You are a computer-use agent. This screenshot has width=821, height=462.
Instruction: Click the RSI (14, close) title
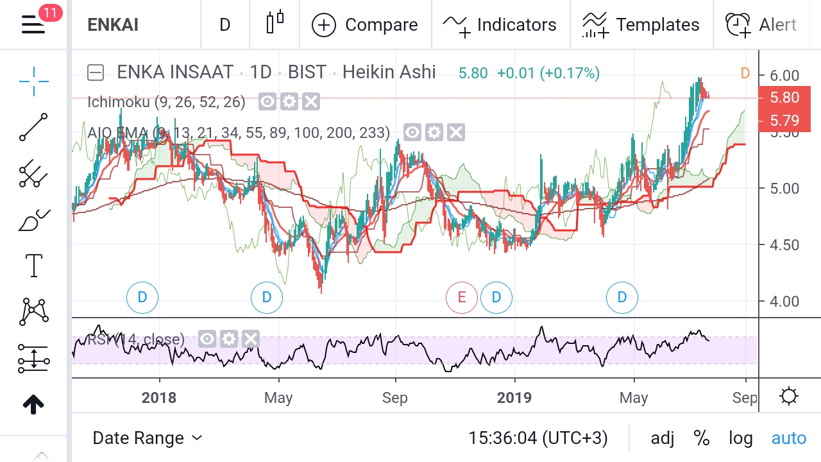[135, 339]
